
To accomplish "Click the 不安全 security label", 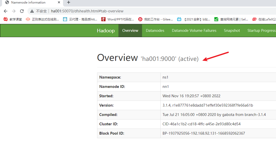I will pos(41,11).
